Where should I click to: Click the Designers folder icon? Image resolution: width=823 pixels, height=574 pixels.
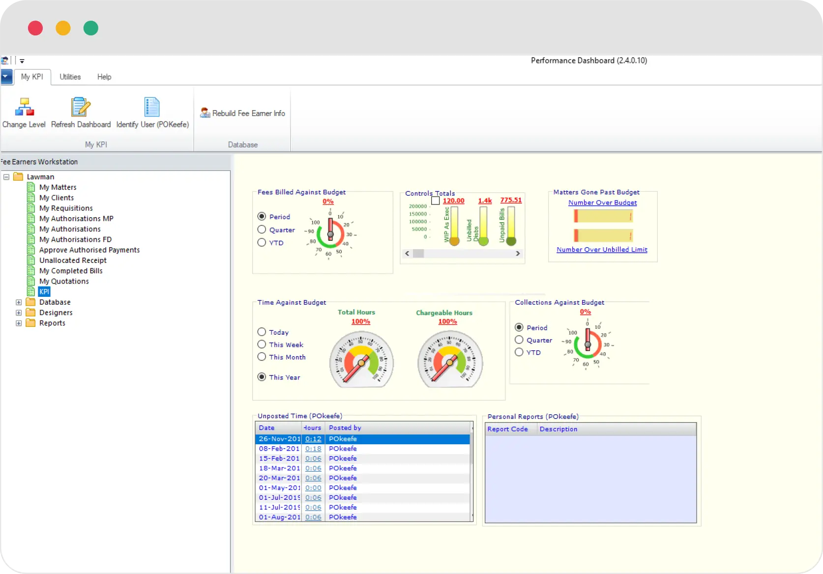30,312
